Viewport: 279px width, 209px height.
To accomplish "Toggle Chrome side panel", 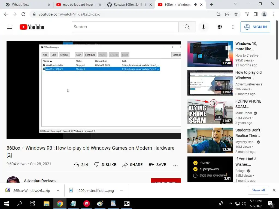I will point(256,14).
